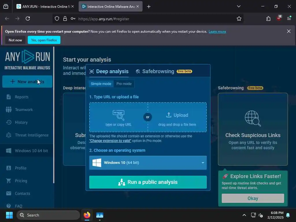Click Yes, open Firefox button
This screenshot has width=296, height=222.
[44, 40]
